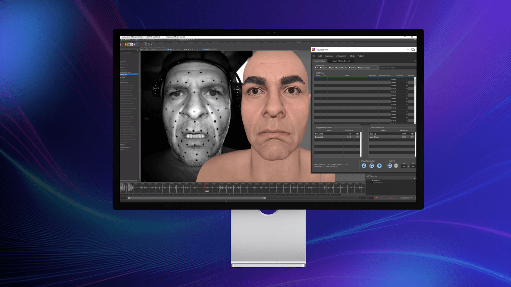
Task: Toggle the Nostrils solveset checkbox
Action: [349, 68]
